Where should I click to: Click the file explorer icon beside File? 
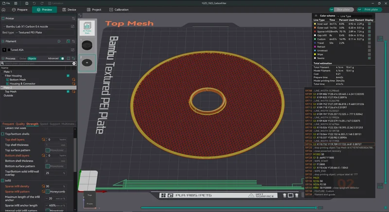click(x=16, y=3)
